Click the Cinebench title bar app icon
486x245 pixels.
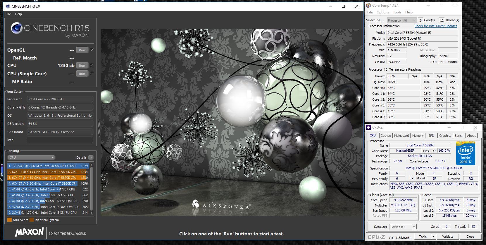pyautogui.click(x=8, y=6)
